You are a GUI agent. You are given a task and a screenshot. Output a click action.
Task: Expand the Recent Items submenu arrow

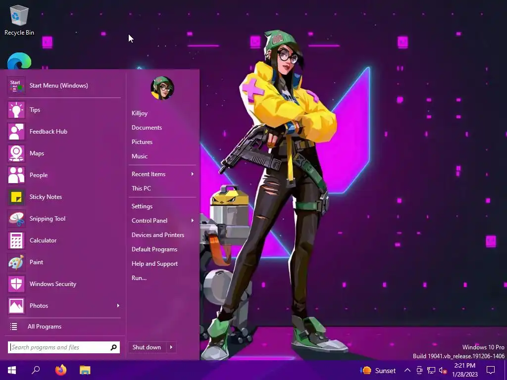193,174
